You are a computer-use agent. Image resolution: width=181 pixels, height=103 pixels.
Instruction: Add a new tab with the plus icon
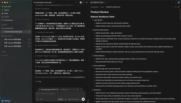pyautogui.click(x=108, y=2)
